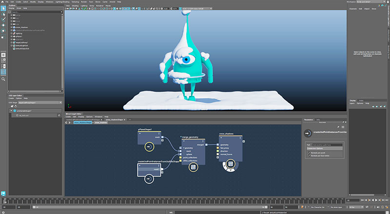Mute the rig_ball.usd layer
This screenshot has width=390, height=214.
coord(59,115)
